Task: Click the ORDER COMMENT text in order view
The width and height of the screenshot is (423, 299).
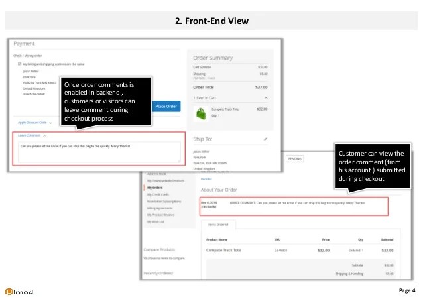Action: (297, 203)
